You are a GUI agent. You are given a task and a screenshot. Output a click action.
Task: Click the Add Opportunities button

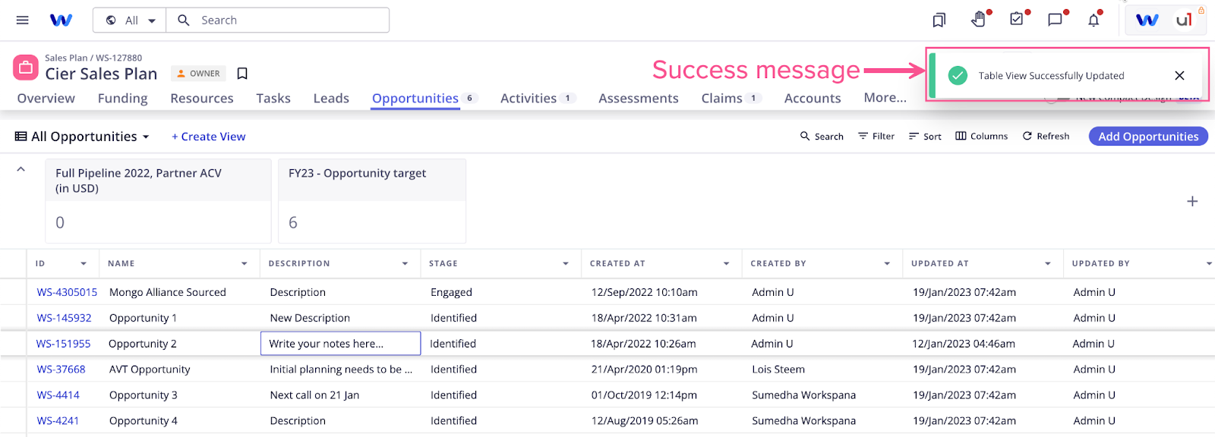(1148, 137)
